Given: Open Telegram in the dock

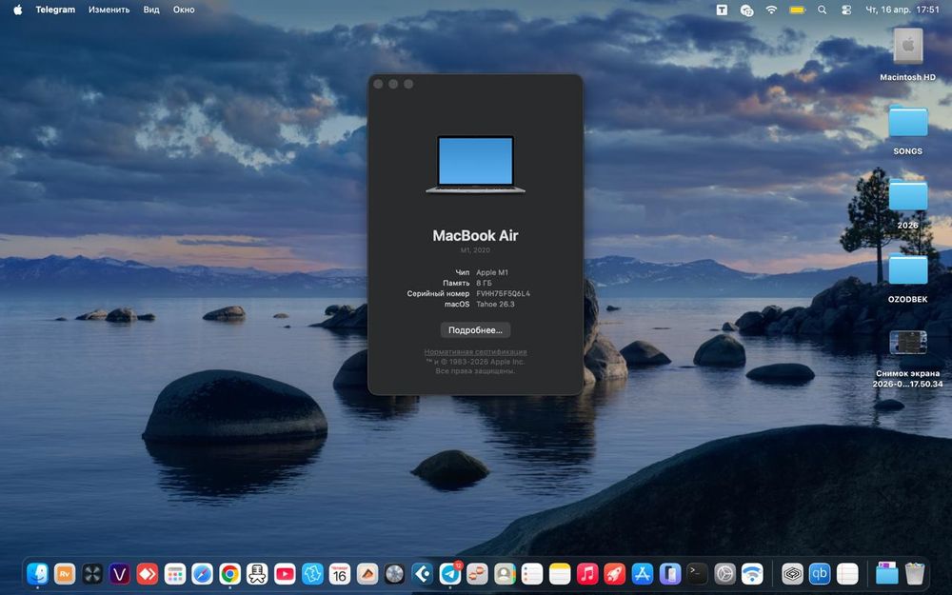Looking at the screenshot, I should point(450,574).
